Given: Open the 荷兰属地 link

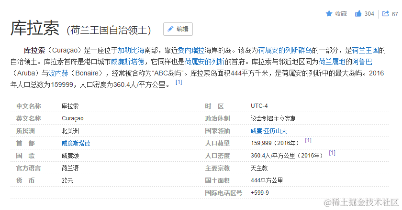Looking at the screenshot, I should 332,62.
